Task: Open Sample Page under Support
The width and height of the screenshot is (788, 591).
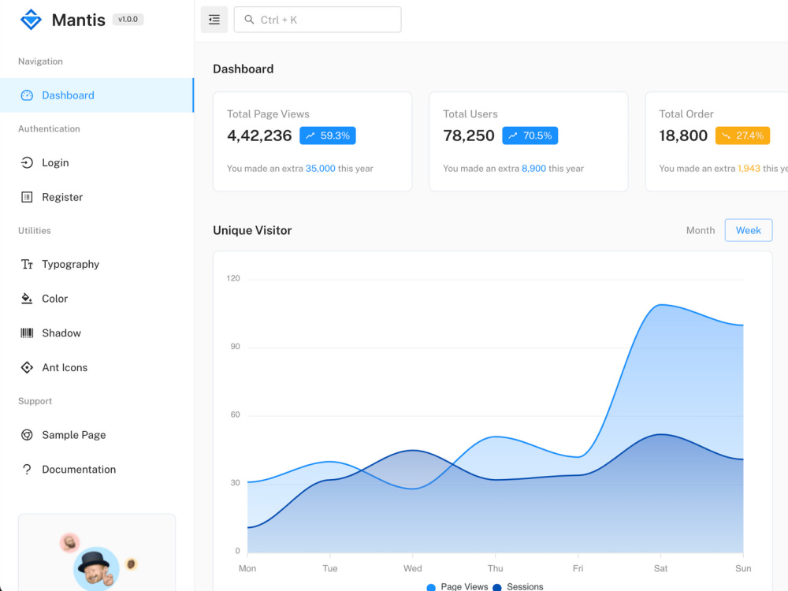Action: 97,435
